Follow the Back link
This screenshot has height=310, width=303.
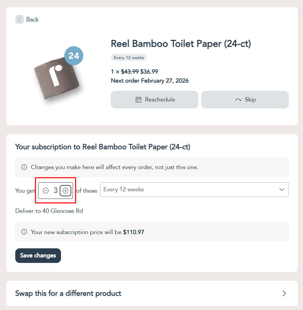(x=32, y=20)
